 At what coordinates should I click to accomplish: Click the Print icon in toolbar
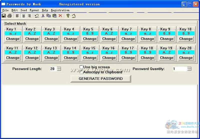click(9, 16)
